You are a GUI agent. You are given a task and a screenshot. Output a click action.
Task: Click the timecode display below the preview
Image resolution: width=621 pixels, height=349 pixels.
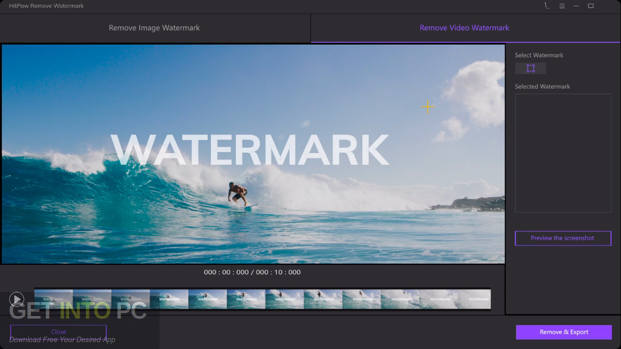click(x=252, y=272)
